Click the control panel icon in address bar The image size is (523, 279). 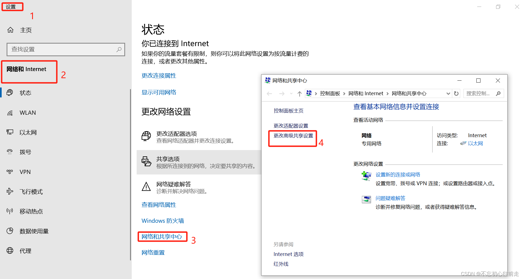pos(309,93)
